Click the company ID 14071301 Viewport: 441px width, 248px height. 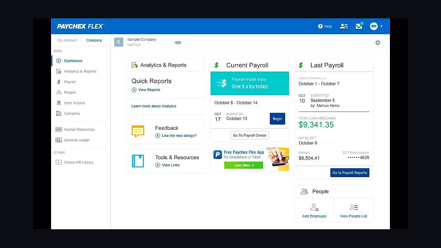point(134,45)
